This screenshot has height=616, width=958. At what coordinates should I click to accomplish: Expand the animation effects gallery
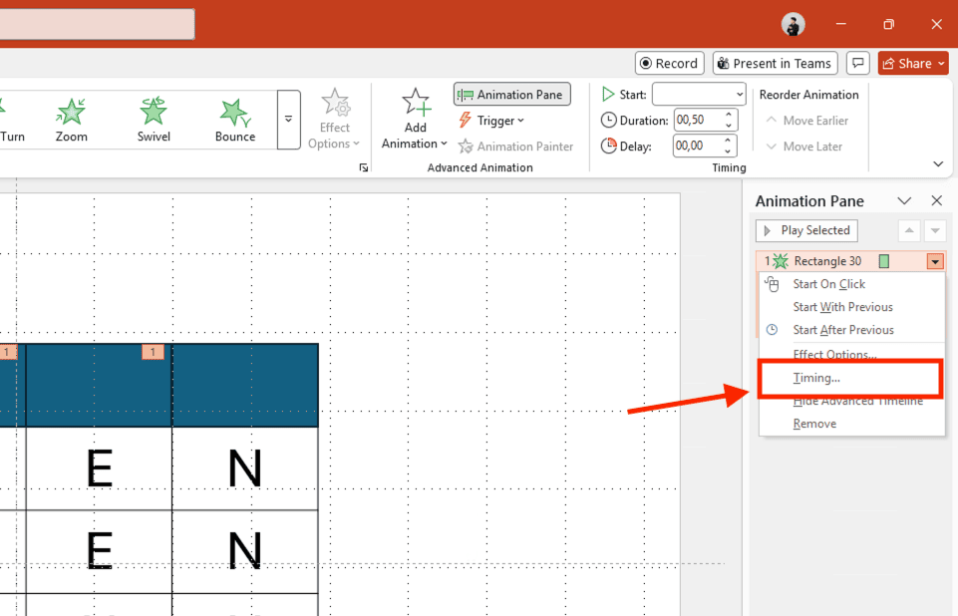tap(288, 120)
